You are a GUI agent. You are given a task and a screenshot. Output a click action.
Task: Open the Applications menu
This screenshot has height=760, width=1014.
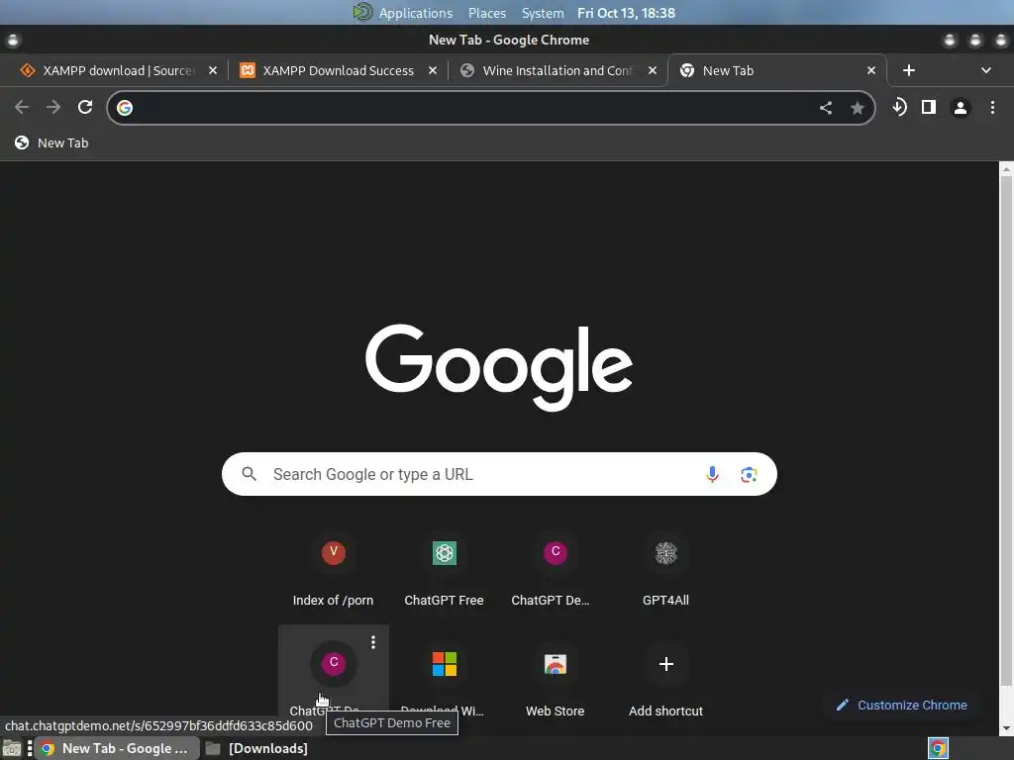[415, 13]
